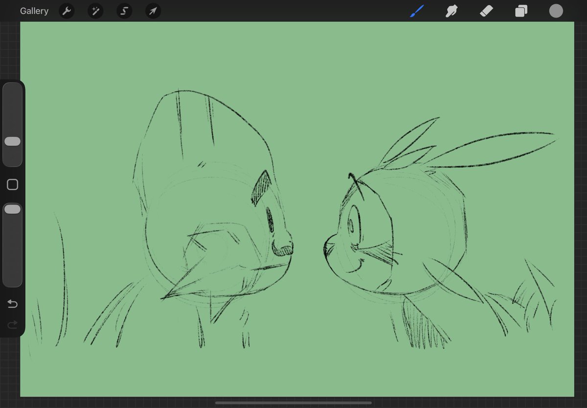Undo the last stroke
Viewport: 587px width, 408px height.
click(x=12, y=304)
